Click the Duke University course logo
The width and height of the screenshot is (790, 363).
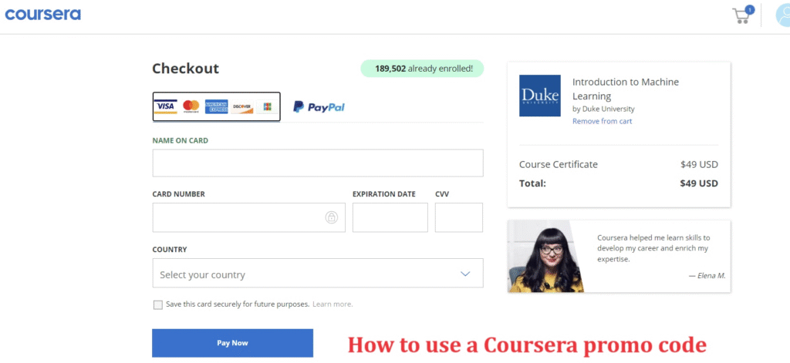coord(539,96)
